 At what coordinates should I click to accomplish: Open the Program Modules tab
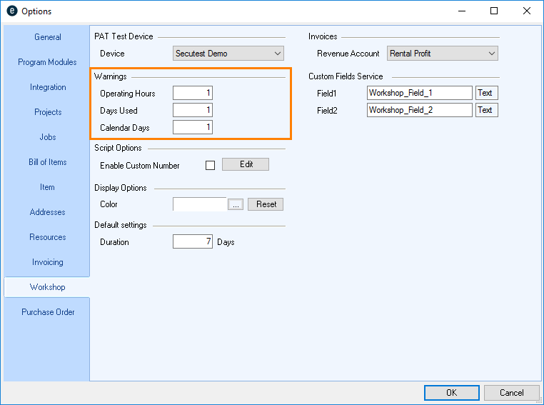48,62
